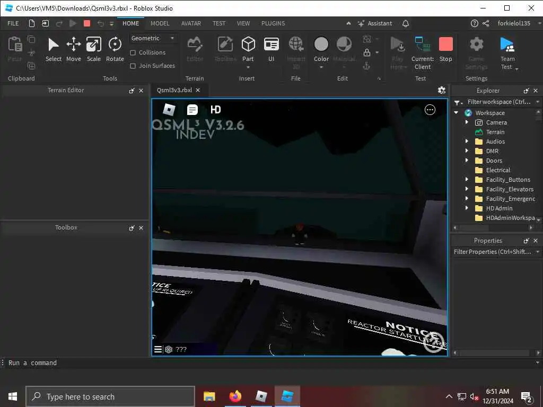Click the open file icon in top bar

point(46,23)
